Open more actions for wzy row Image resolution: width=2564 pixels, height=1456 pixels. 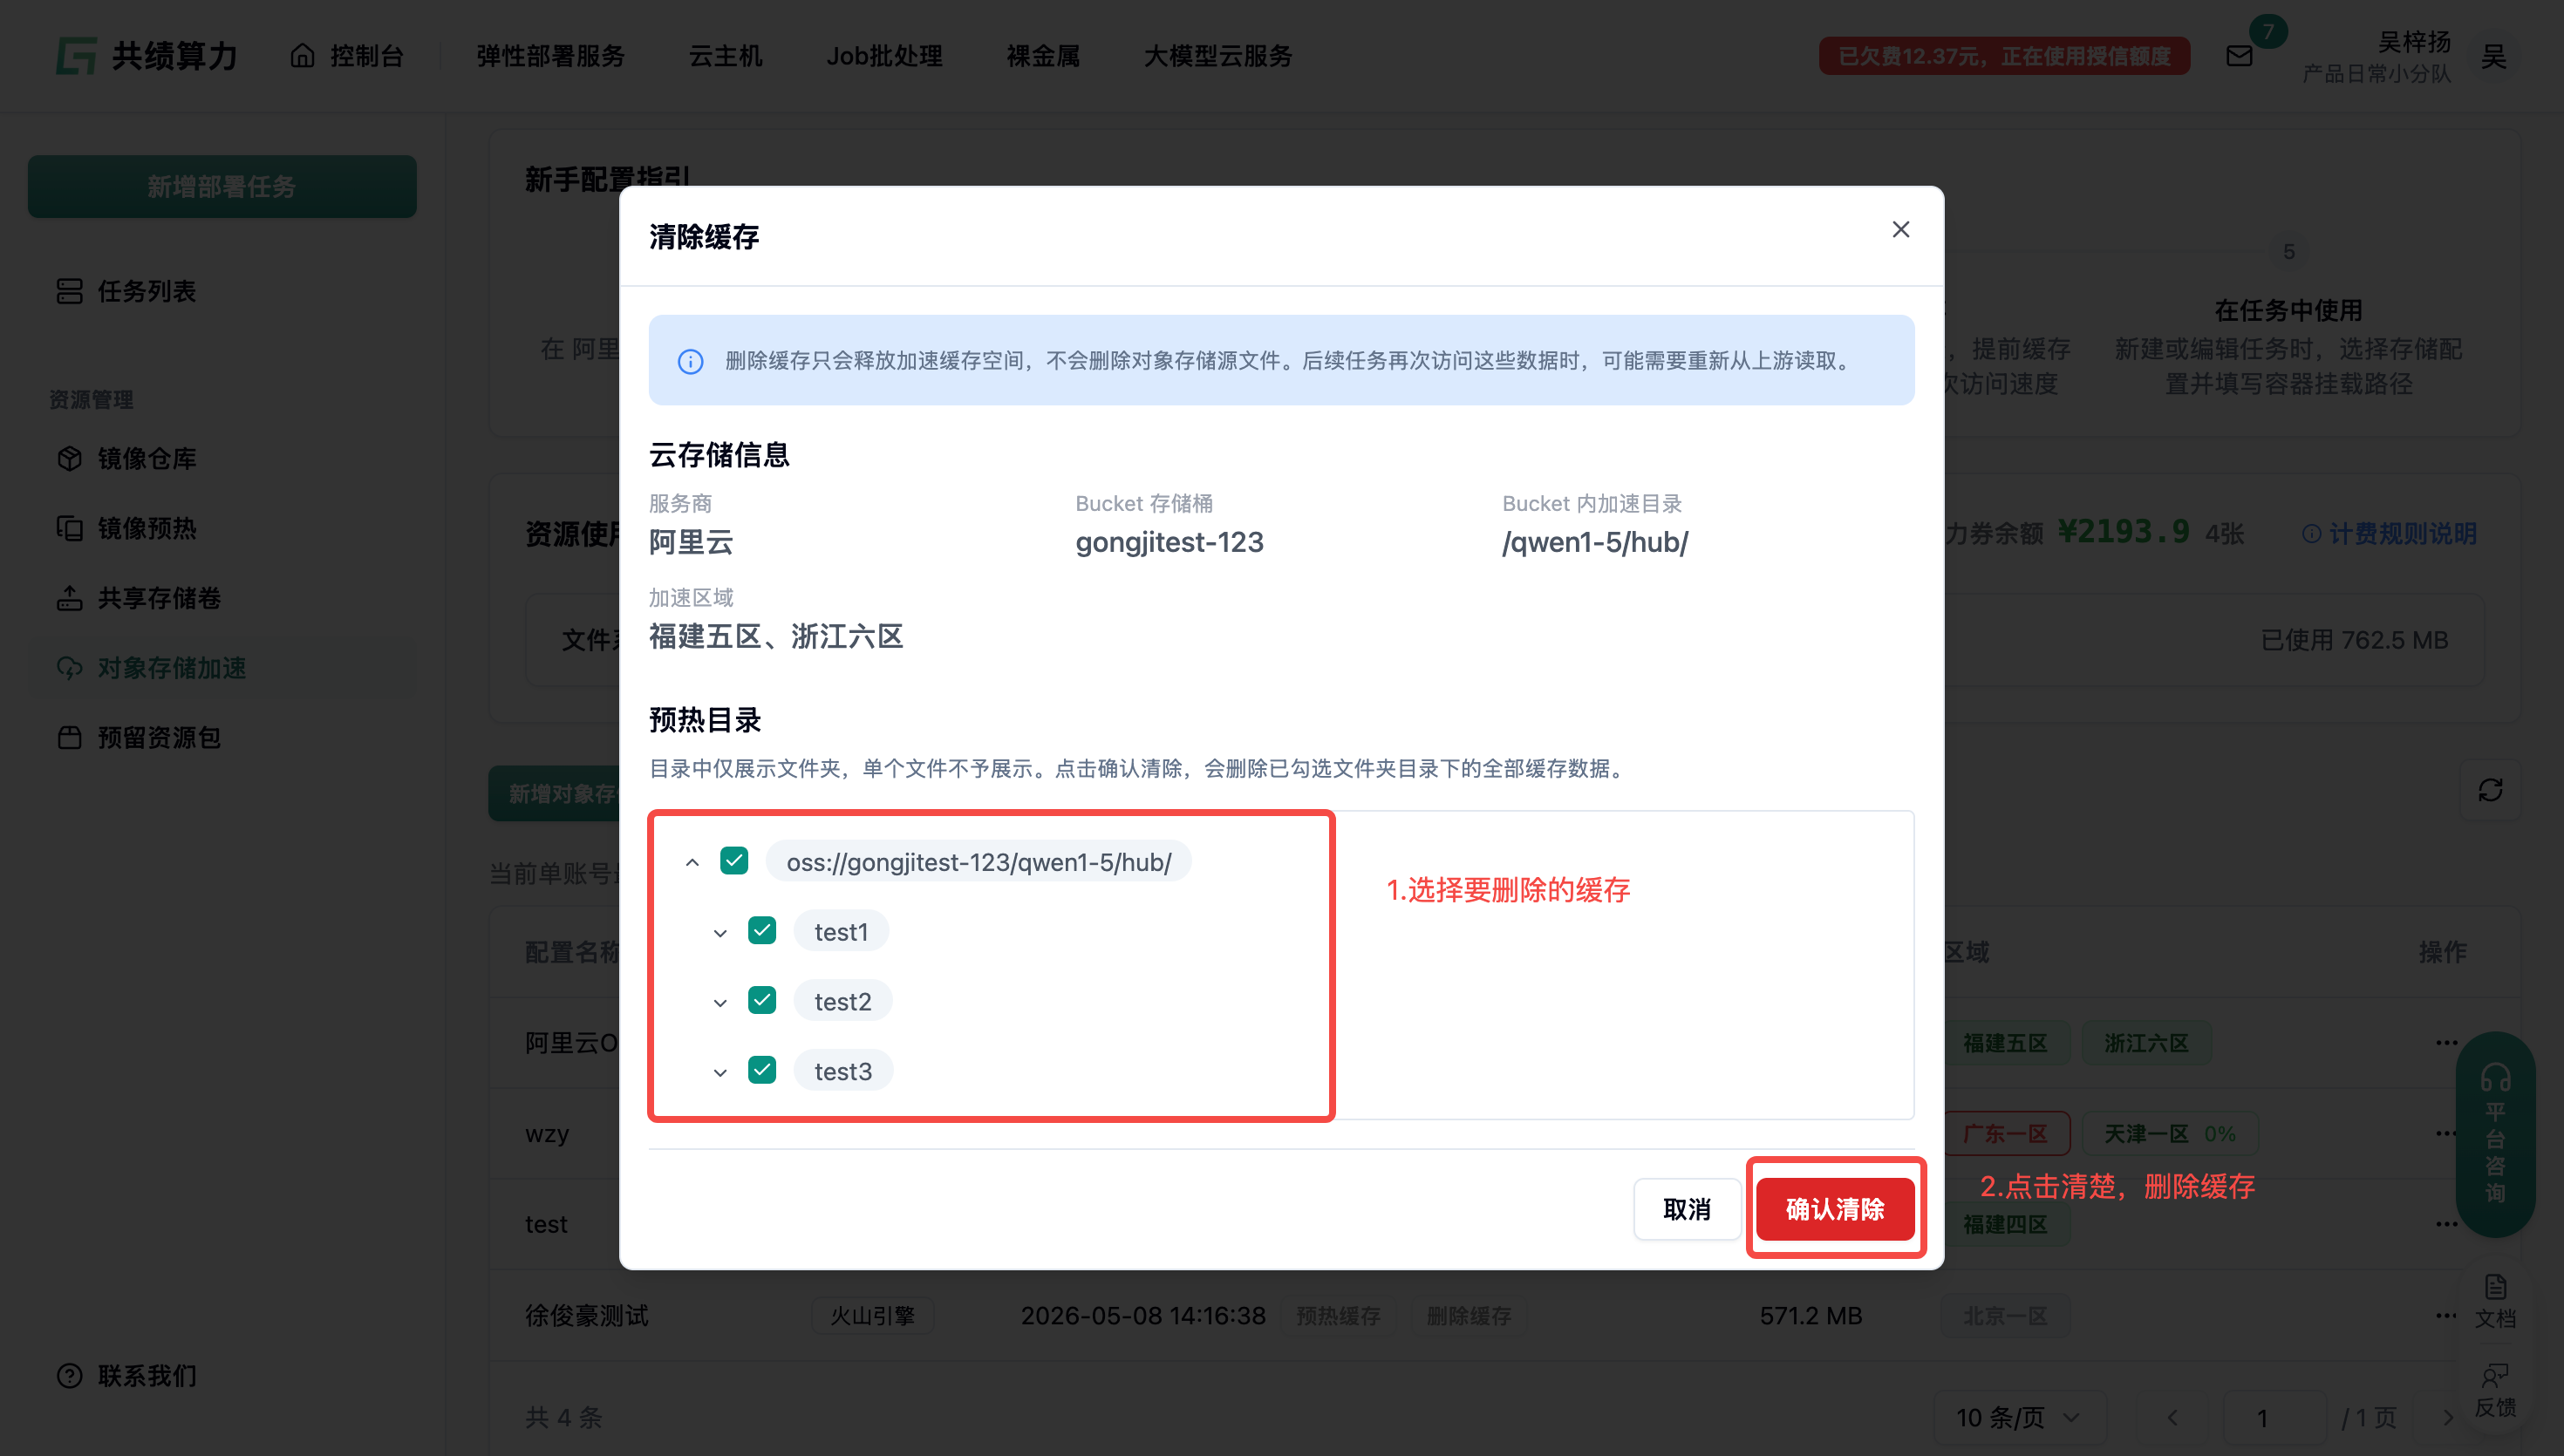(2446, 1133)
